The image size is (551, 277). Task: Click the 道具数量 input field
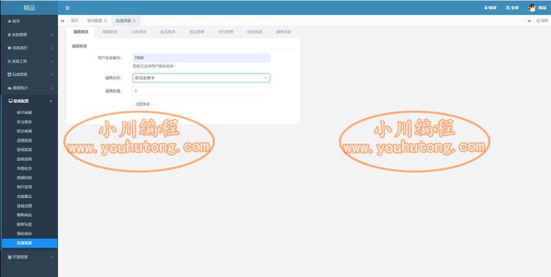(201, 91)
